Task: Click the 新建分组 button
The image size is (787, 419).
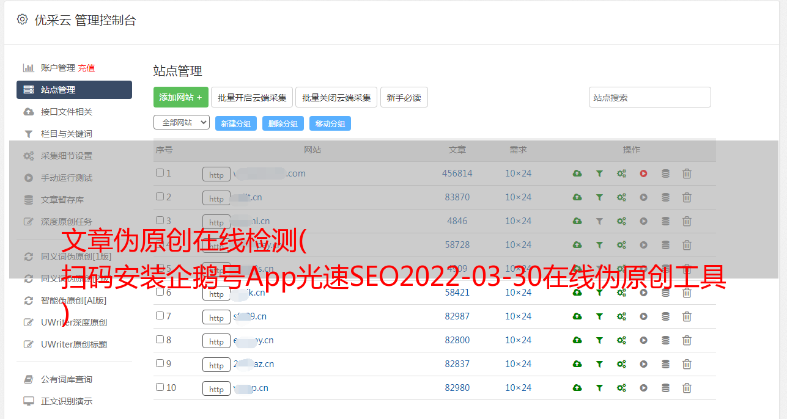Action: pyautogui.click(x=236, y=123)
